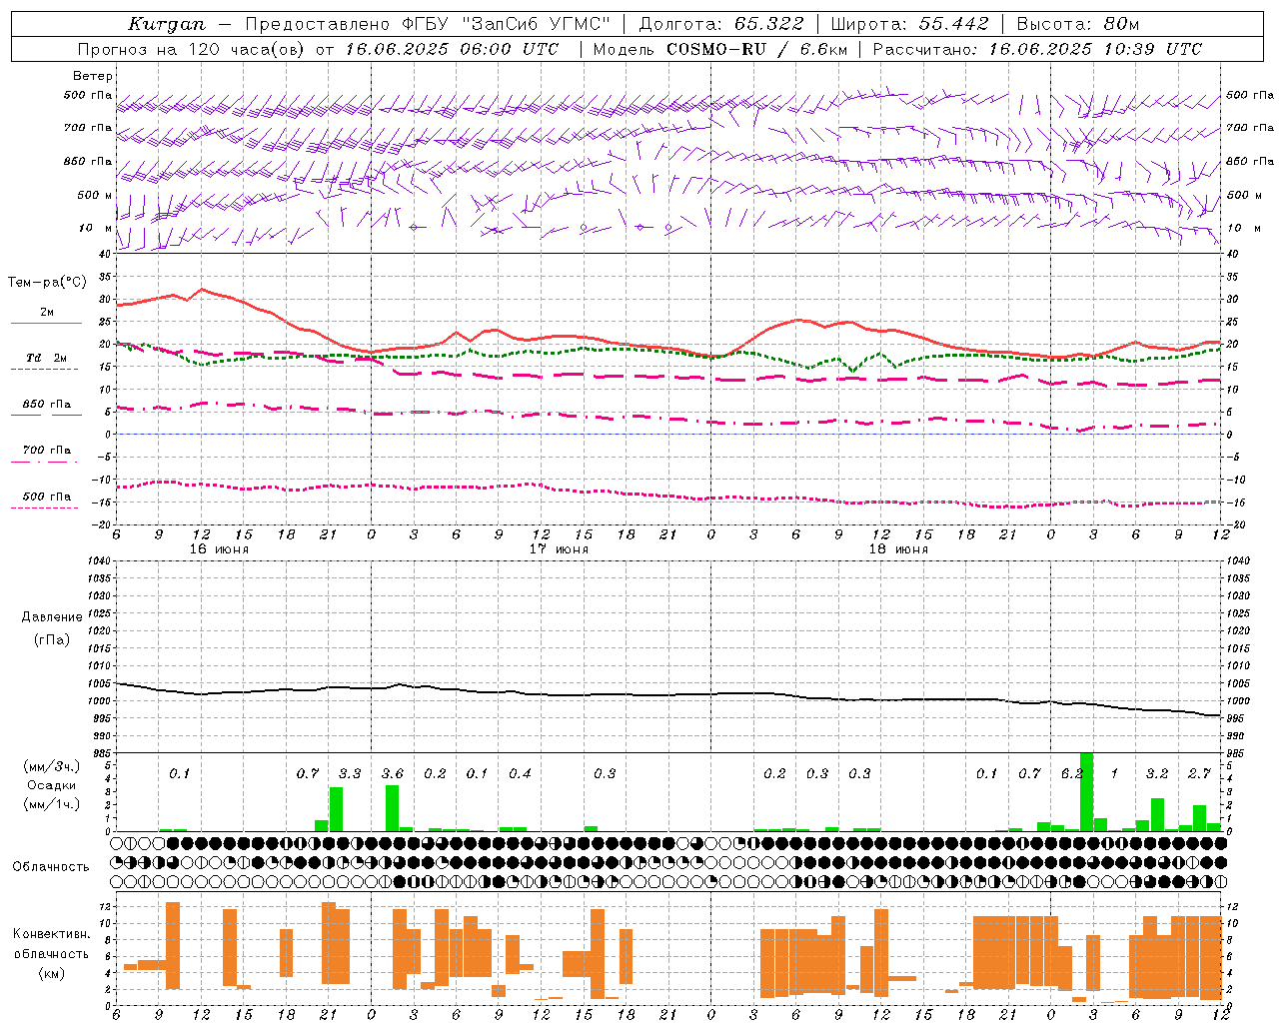Click the "Осадки" precipitation label
The height and width of the screenshot is (1023, 1279).
pos(52,785)
